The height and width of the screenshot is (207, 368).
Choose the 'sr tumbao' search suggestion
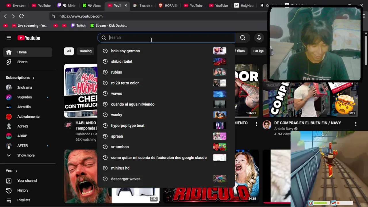point(166,147)
